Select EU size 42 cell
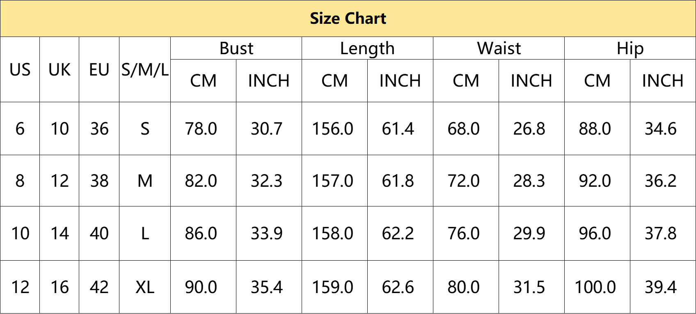696x314 pixels. [99, 287]
